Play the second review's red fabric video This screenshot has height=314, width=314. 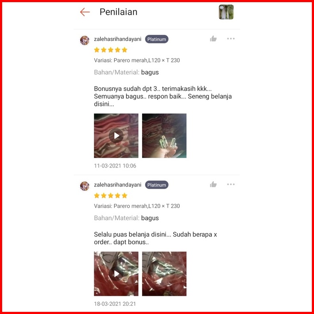(x=116, y=274)
